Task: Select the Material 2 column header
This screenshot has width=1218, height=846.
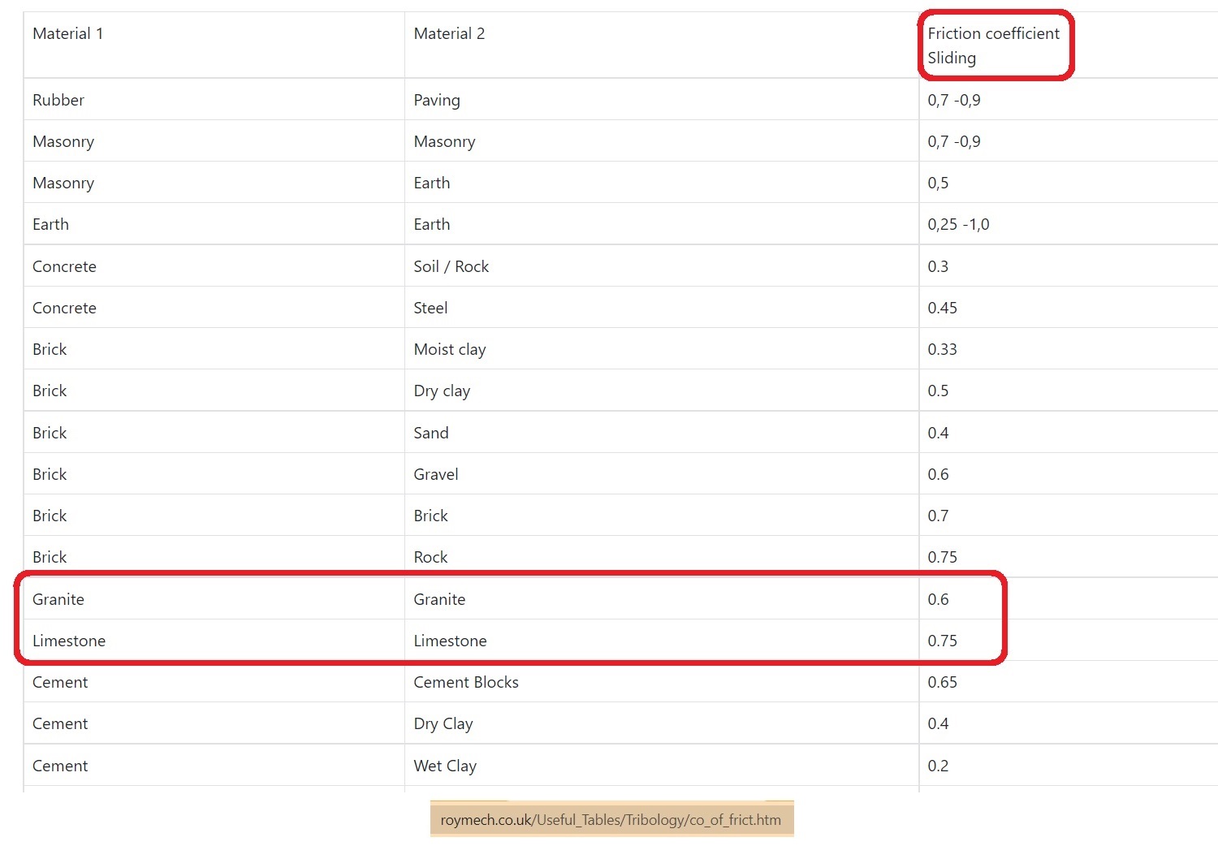Action: [x=449, y=33]
